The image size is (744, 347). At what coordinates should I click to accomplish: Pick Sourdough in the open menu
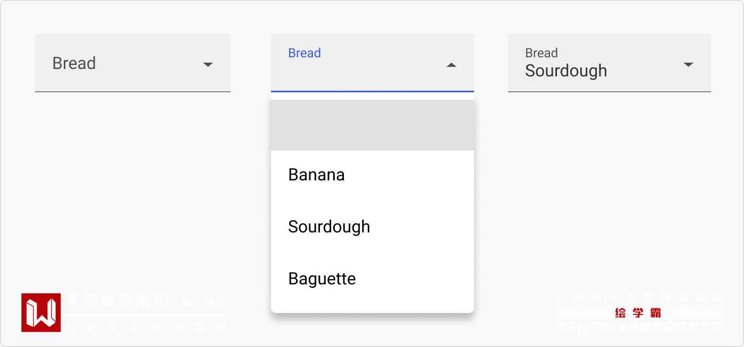329,227
